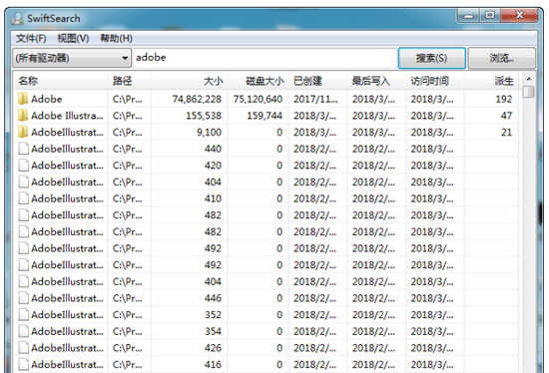Click the SwiftSearch title bar app icon
The image size is (549, 373).
[17, 18]
